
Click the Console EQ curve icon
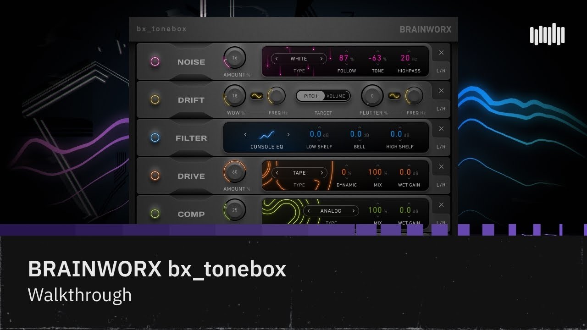267,135
